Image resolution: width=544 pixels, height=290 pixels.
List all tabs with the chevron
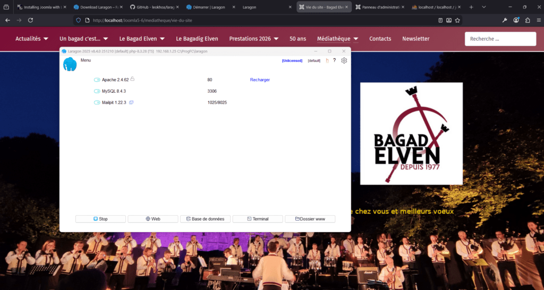pyautogui.click(x=483, y=7)
